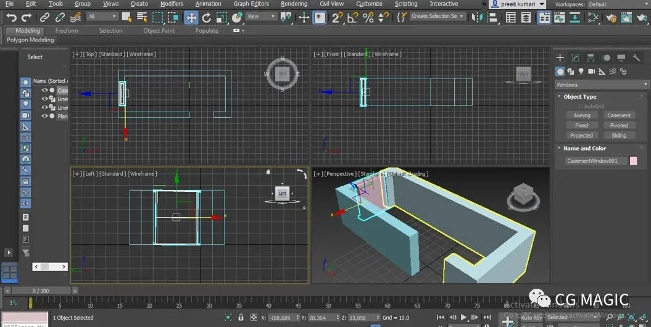
Task: Open the Select by Name list tool
Action: [142, 17]
